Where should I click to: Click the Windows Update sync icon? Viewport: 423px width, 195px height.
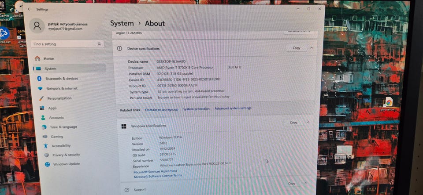pyautogui.click(x=47, y=164)
